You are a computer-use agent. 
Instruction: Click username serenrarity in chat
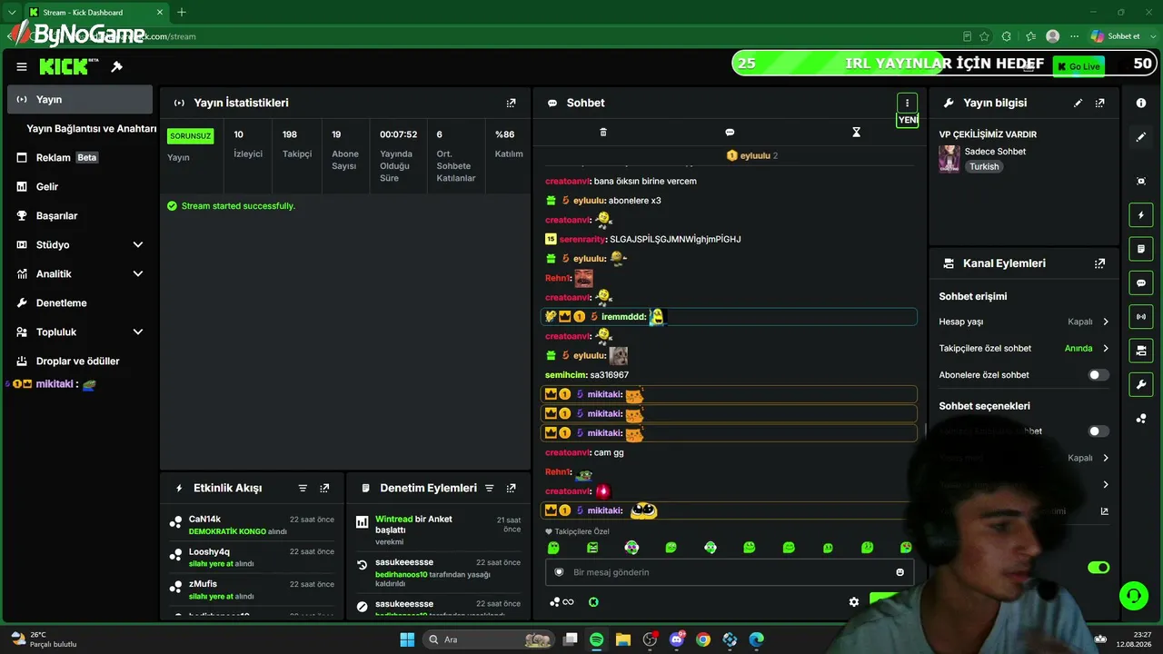(x=582, y=239)
